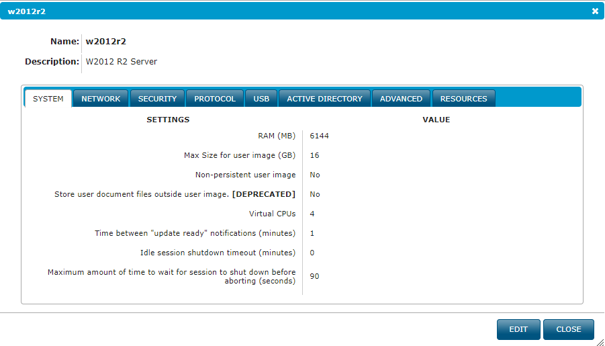Show the RESOURCES tab
The height and width of the screenshot is (346, 605).
tap(464, 99)
